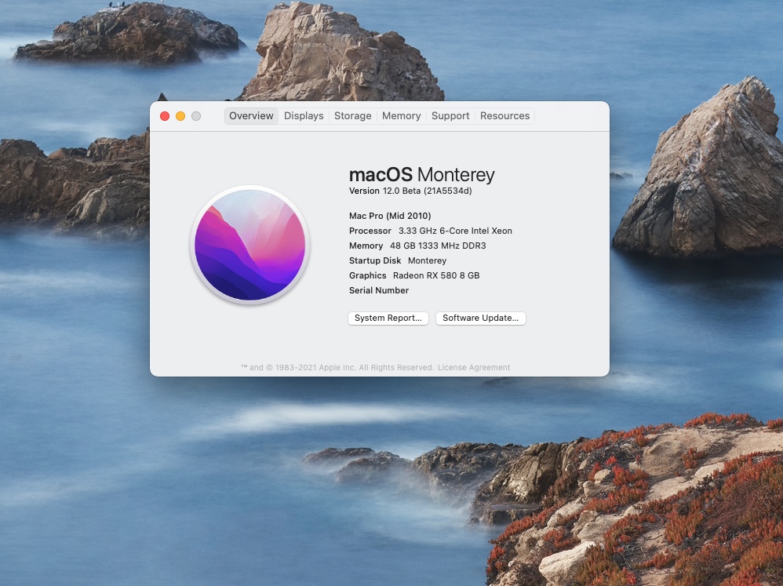Click the Mac Pro (Mid 2010) text
Viewport: 783px width, 586px height.
[390, 216]
